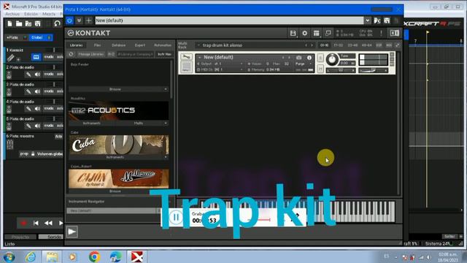Click the record button in Mixcraft transport
467x263 pixels.
23,223
